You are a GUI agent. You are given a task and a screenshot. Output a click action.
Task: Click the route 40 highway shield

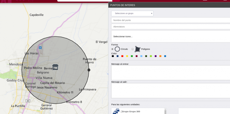[x=27, y=101]
